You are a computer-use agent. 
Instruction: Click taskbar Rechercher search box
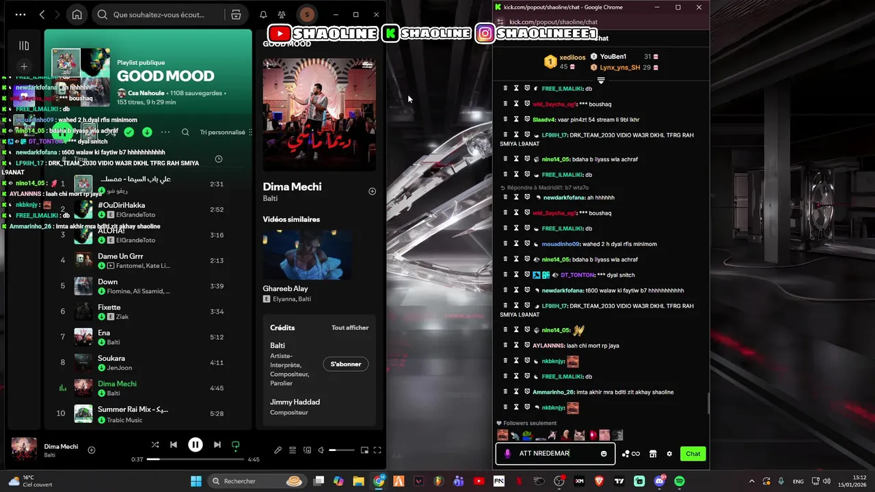click(257, 481)
